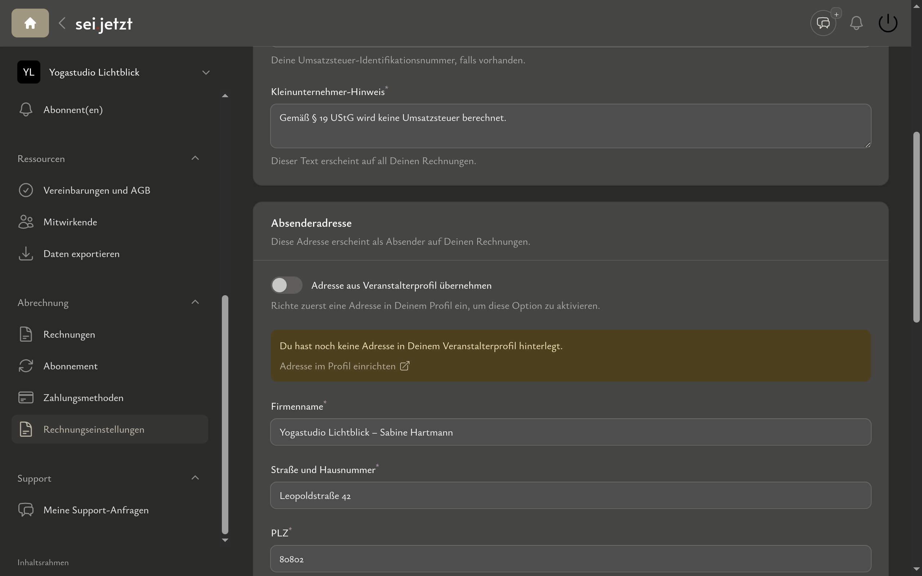This screenshot has width=922, height=576.
Task: Collapse the Ressourcen section
Action: coord(195,158)
